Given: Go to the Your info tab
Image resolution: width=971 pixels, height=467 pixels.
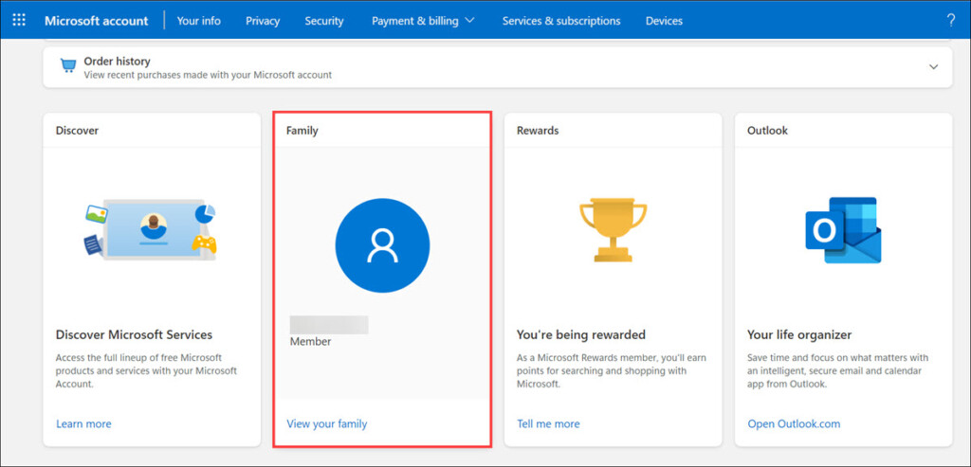Looking at the screenshot, I should (198, 21).
